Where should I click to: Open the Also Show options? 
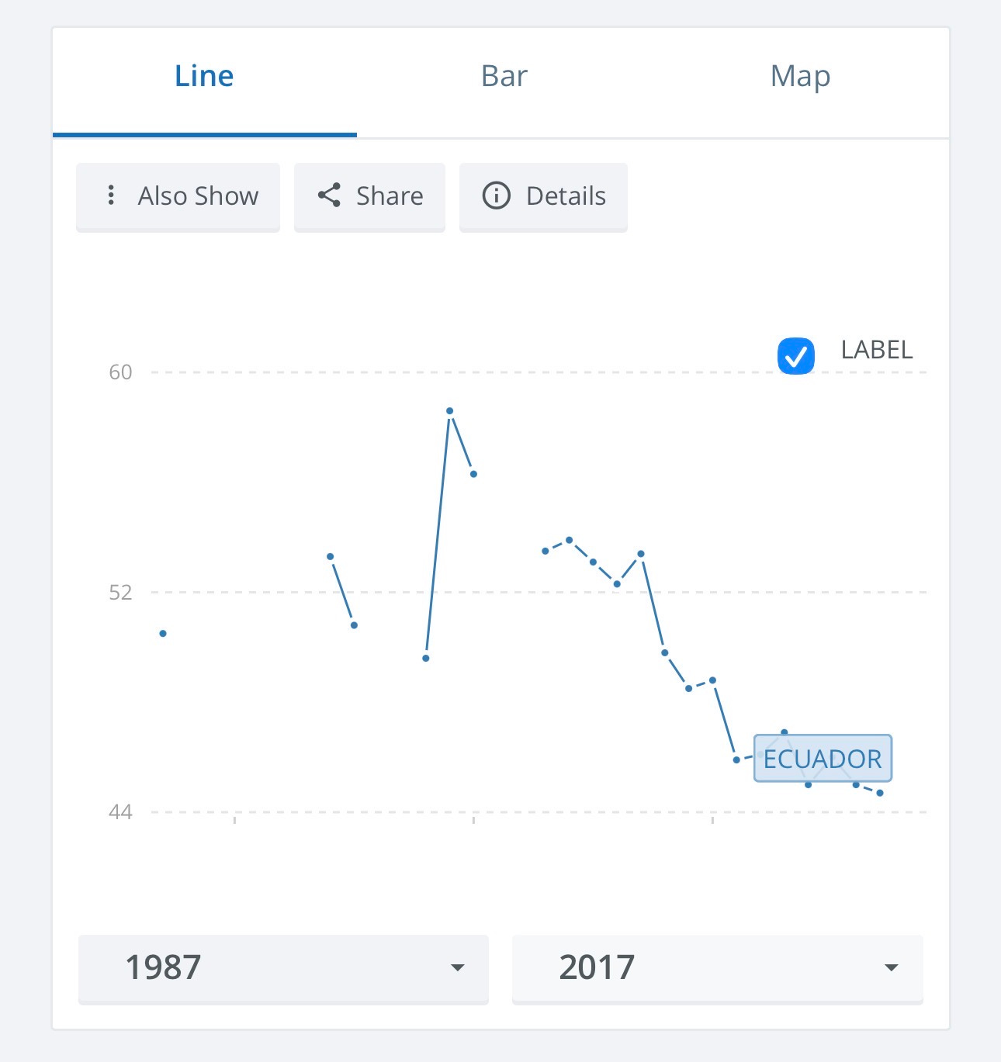coord(178,196)
